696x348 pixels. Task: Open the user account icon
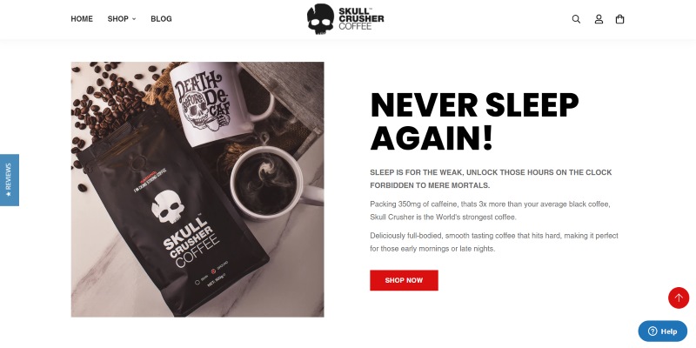tap(599, 19)
